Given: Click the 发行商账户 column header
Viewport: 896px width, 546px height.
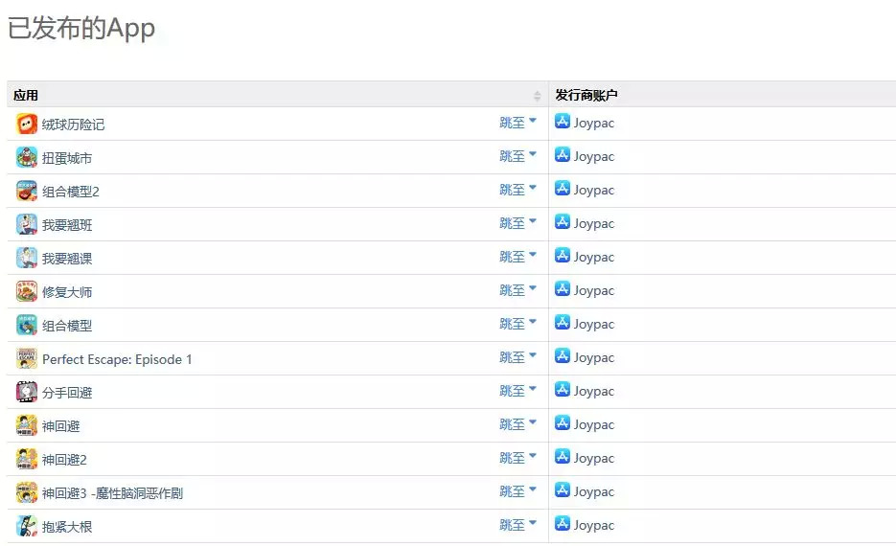Looking at the screenshot, I should click(x=586, y=95).
